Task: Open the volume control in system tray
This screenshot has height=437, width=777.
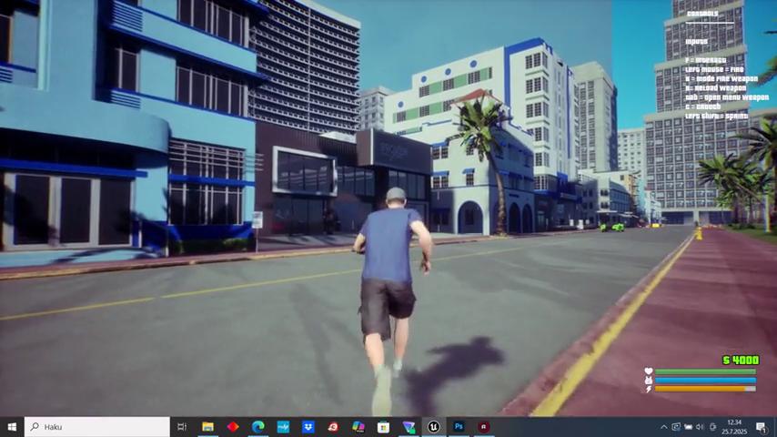Action: [x=700, y=427]
